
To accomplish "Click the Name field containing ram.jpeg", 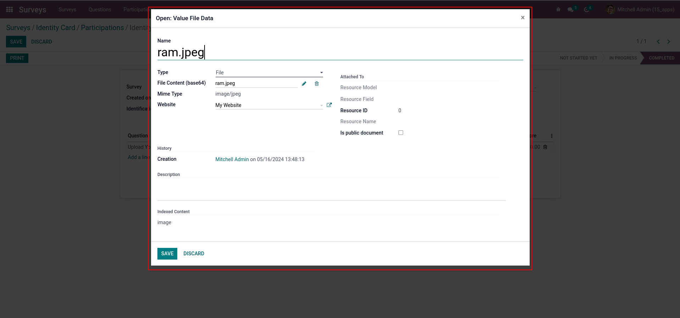I will click(340, 52).
